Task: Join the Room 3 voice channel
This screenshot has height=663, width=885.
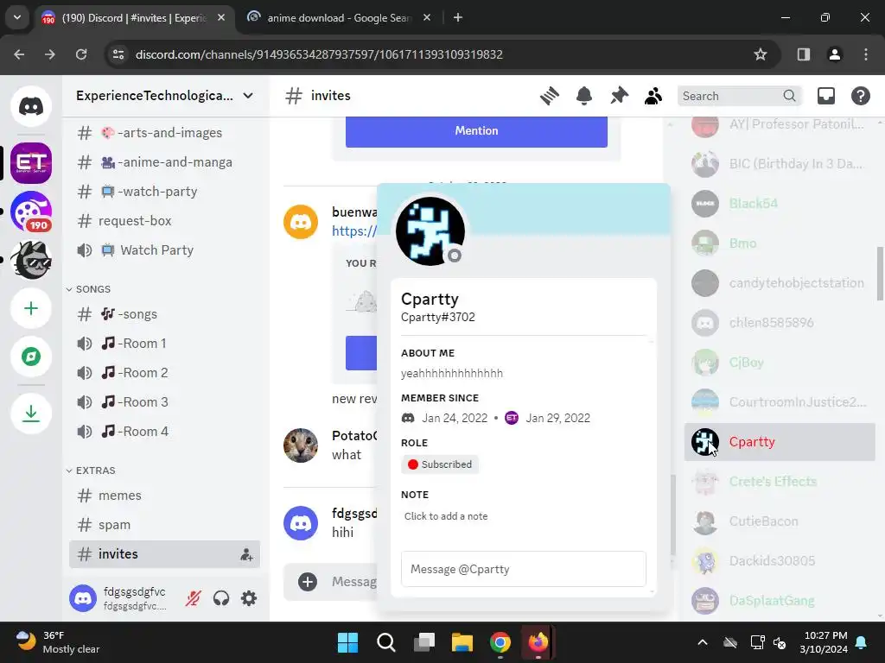Action: point(164,402)
